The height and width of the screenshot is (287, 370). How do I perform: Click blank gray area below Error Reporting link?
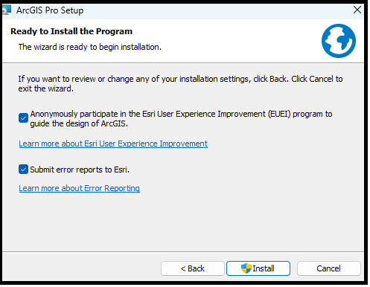point(183,223)
